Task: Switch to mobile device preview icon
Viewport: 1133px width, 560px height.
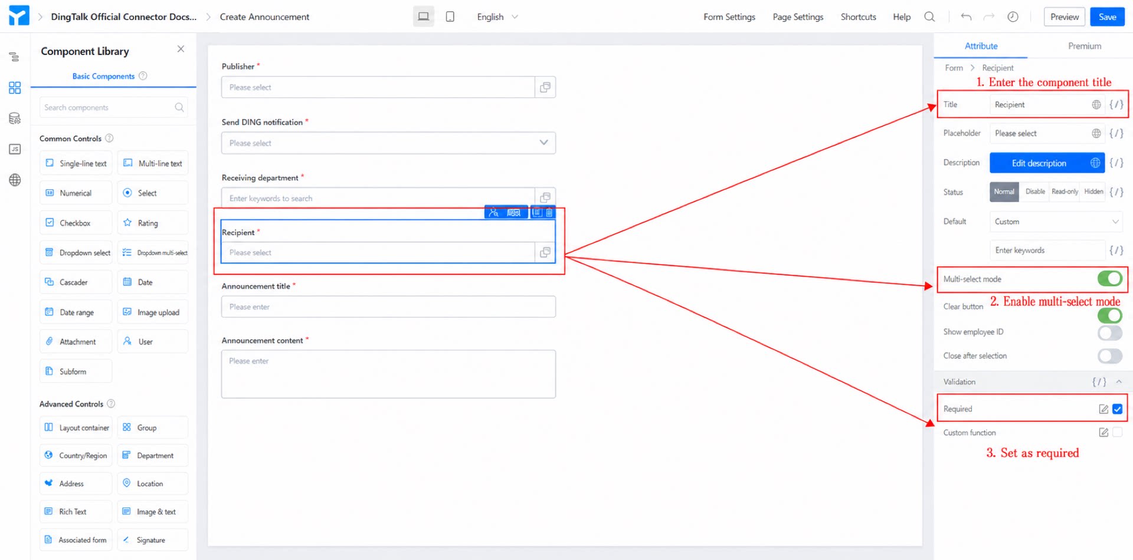Action: [450, 17]
